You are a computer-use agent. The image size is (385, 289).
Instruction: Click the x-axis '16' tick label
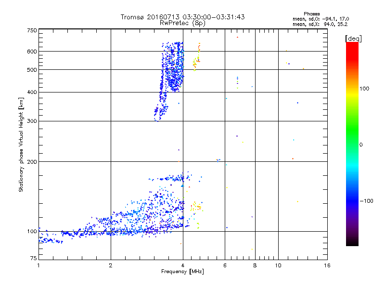[x=327, y=265]
